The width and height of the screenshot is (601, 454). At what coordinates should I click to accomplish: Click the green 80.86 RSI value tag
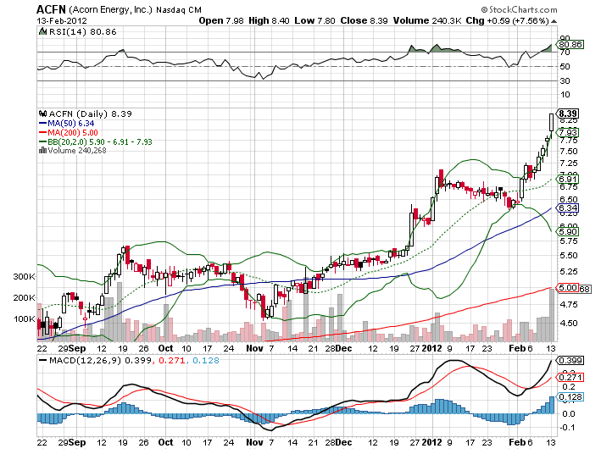coord(570,44)
